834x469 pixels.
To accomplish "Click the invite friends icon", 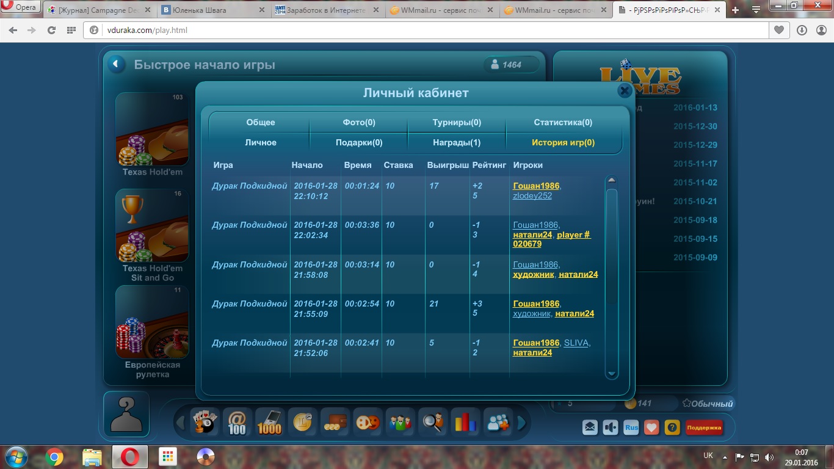I will 498,421.
